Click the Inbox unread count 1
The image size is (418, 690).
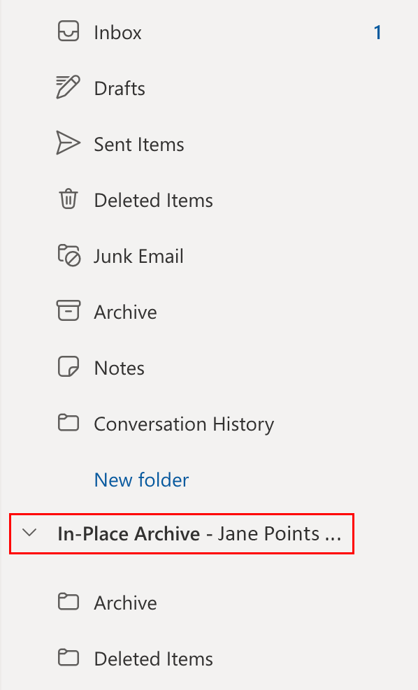(x=377, y=33)
